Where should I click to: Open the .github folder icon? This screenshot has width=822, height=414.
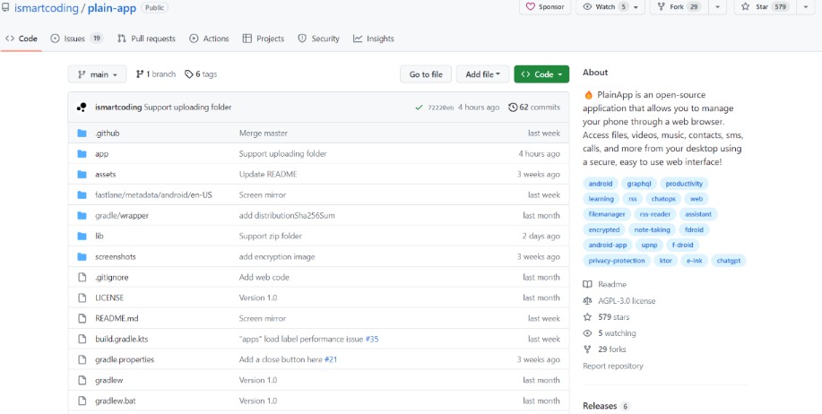[82, 134]
